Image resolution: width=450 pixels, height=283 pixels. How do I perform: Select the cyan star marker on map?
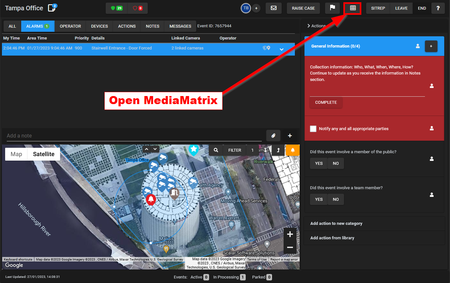click(193, 149)
